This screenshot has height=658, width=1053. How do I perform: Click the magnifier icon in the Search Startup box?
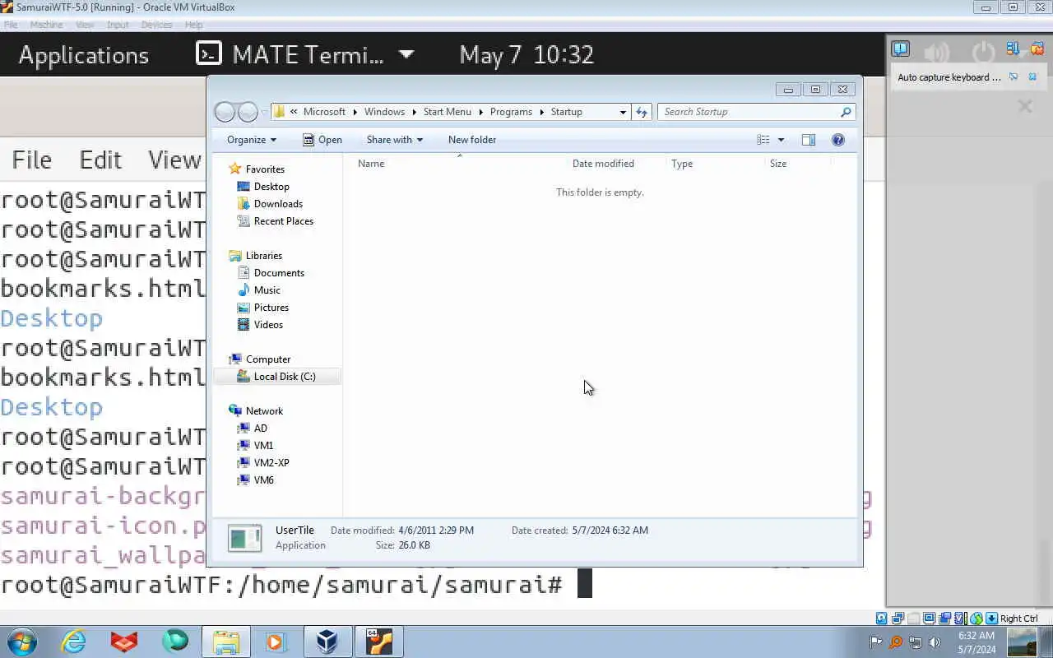[x=845, y=112]
